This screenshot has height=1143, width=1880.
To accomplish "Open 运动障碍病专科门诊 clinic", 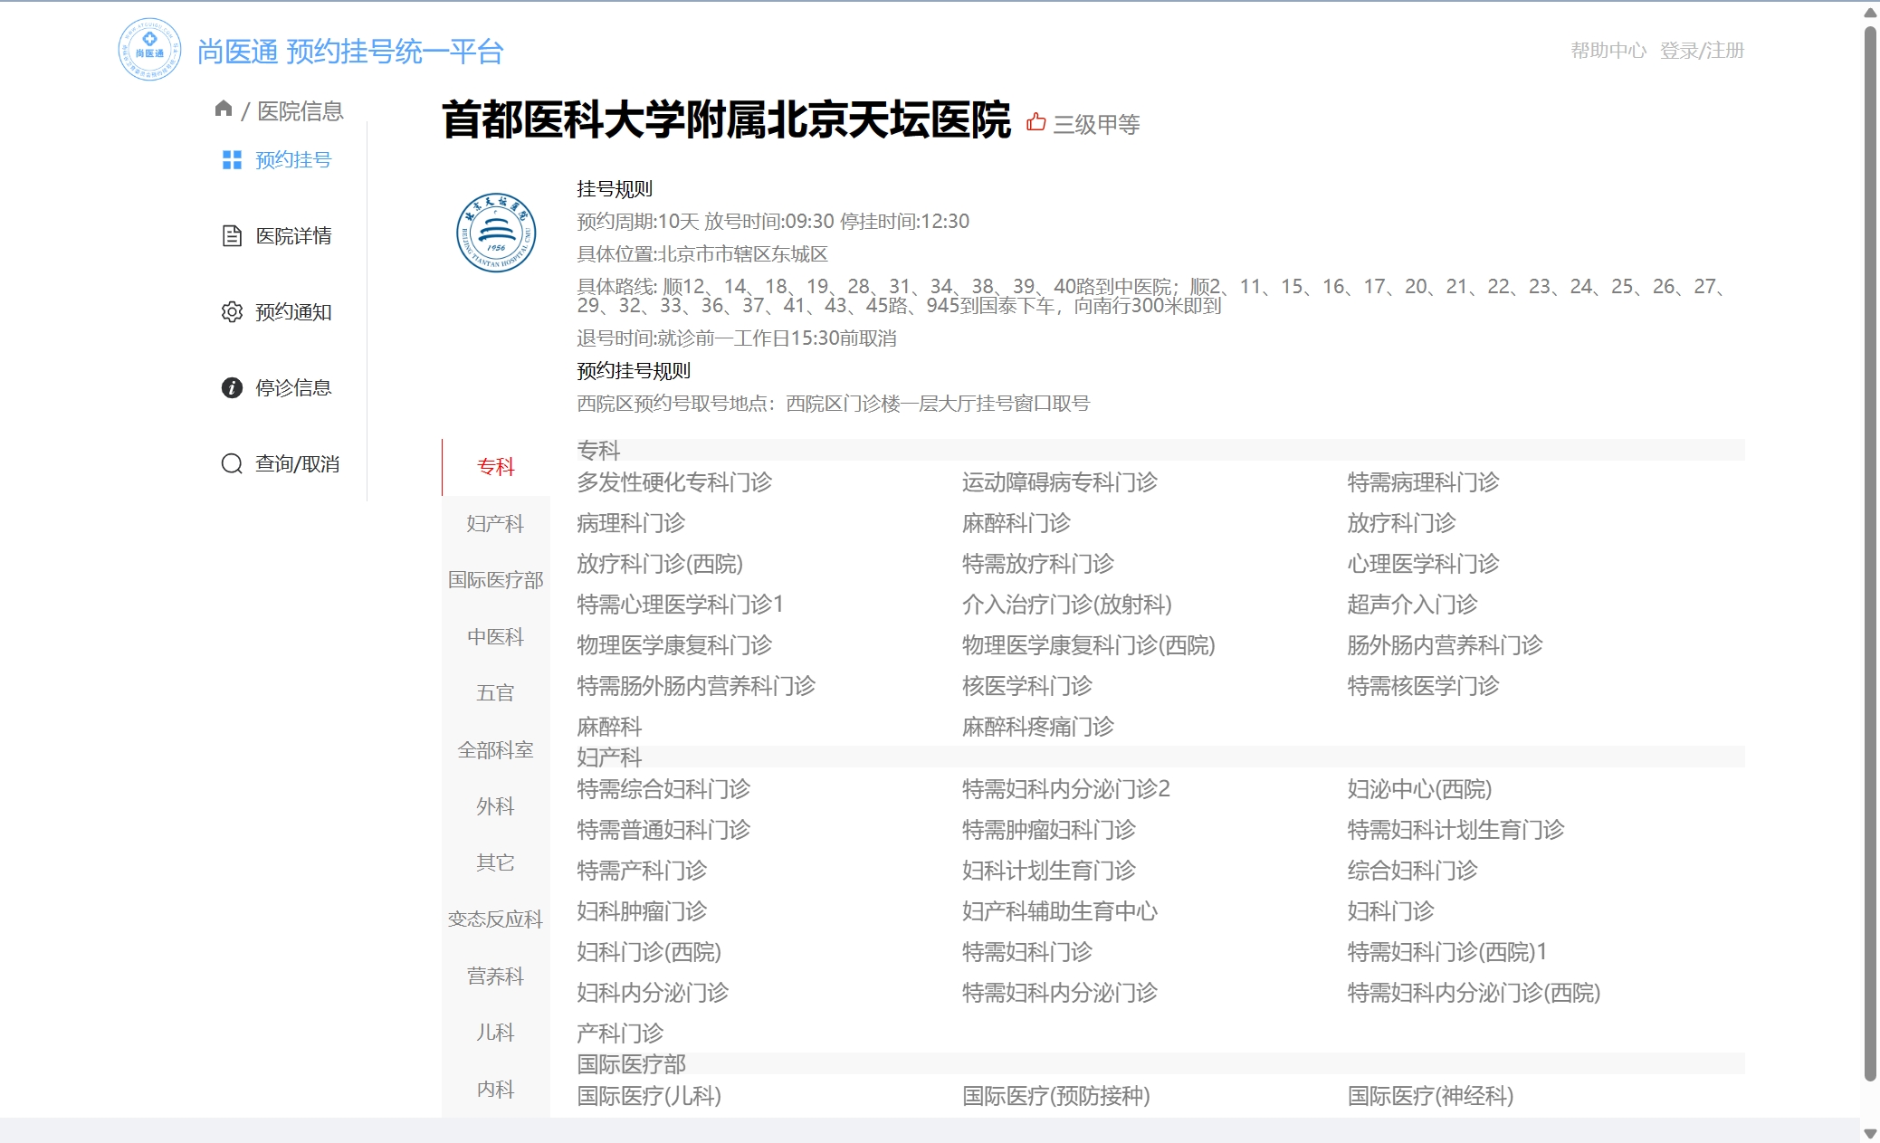I will [1060, 482].
